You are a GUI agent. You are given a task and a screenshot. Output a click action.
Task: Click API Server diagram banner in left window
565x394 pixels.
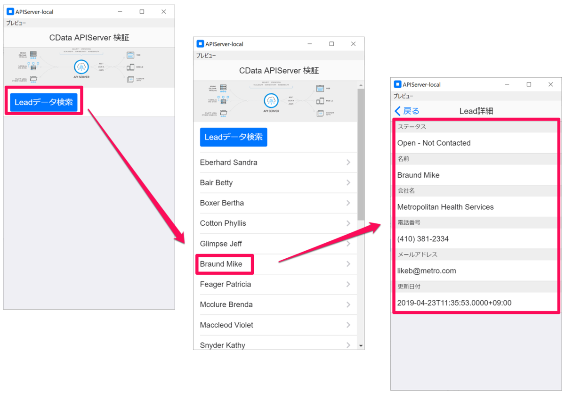tap(89, 67)
